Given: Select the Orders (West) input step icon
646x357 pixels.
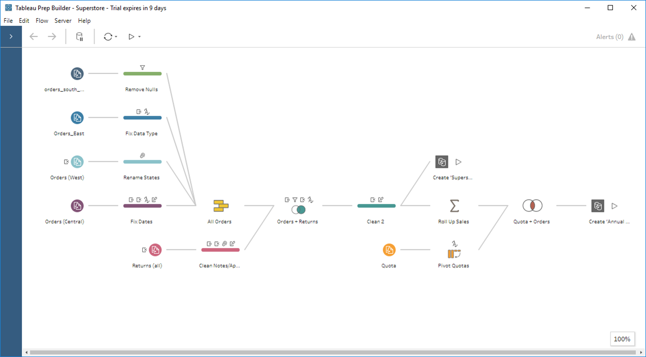Looking at the screenshot, I should click(x=77, y=162).
